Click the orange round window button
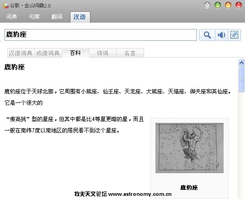 [x=228, y=5]
